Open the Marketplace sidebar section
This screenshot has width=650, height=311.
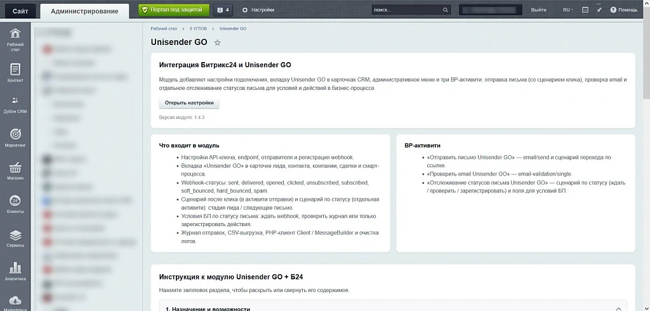pyautogui.click(x=15, y=303)
